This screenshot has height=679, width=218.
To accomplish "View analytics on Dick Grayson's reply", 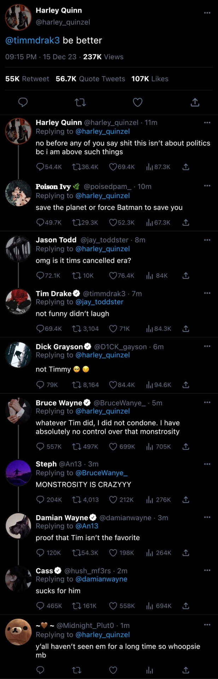I will pos(150,385).
